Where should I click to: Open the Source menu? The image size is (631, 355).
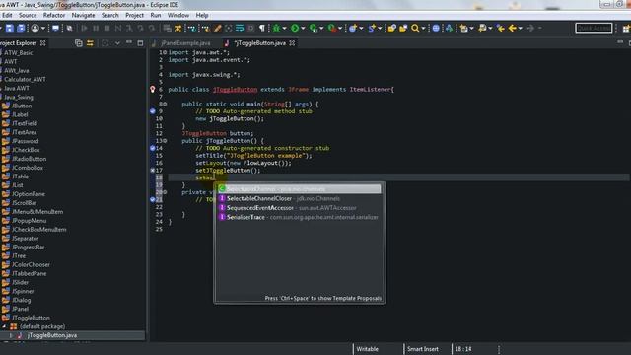point(28,16)
